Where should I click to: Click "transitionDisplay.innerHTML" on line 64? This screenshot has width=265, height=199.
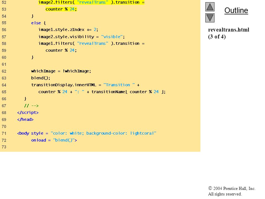(x=64, y=85)
